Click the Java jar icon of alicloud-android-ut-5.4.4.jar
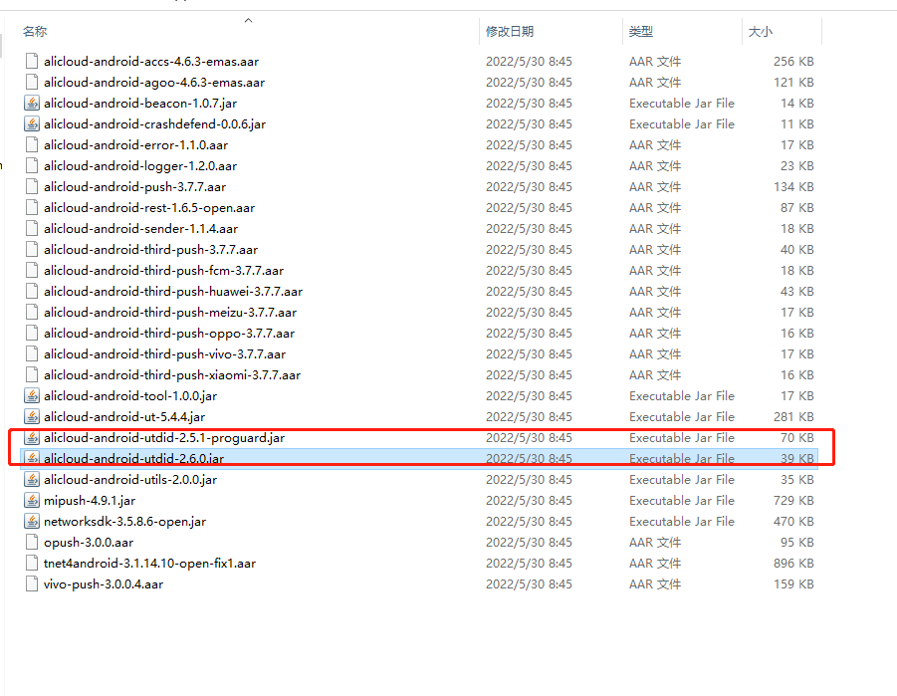897x696 pixels. [32, 416]
